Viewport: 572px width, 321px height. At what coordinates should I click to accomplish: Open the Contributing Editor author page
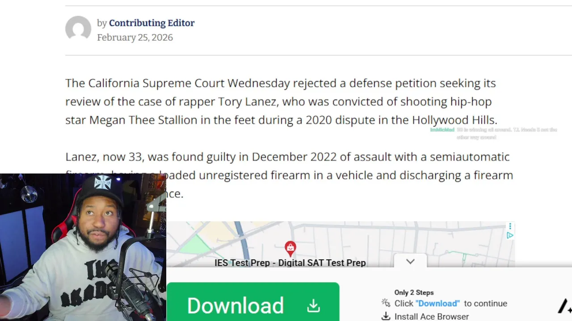coord(151,23)
